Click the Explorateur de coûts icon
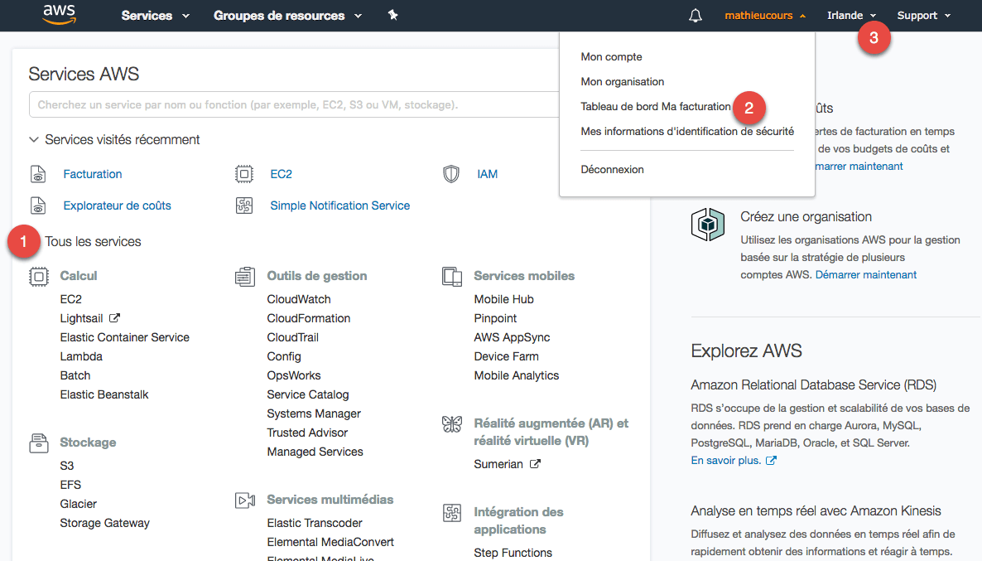Viewport: 982px width, 561px height. click(38, 206)
